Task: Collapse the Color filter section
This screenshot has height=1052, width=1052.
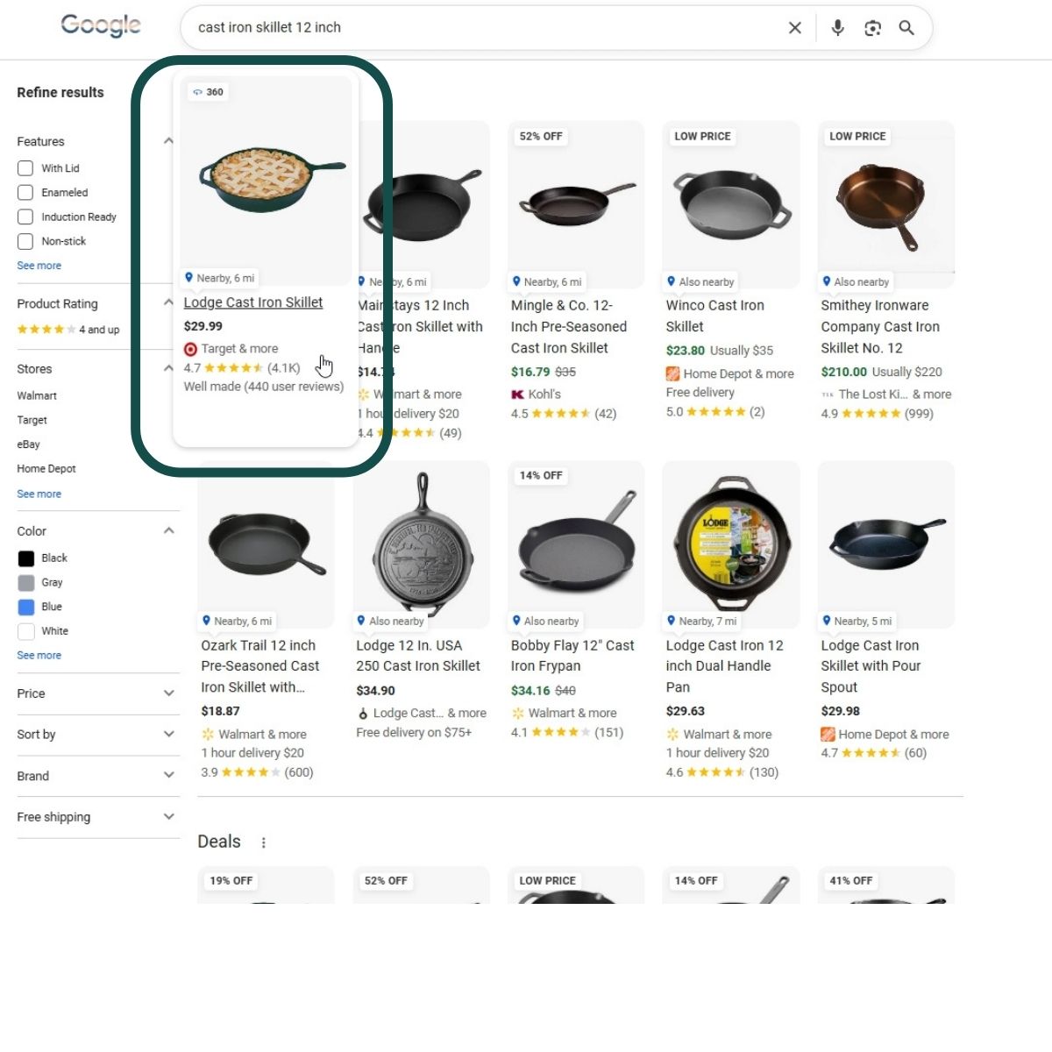Action: [168, 530]
